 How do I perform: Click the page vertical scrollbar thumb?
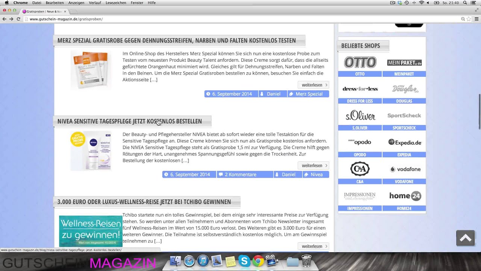(x=479, y=113)
